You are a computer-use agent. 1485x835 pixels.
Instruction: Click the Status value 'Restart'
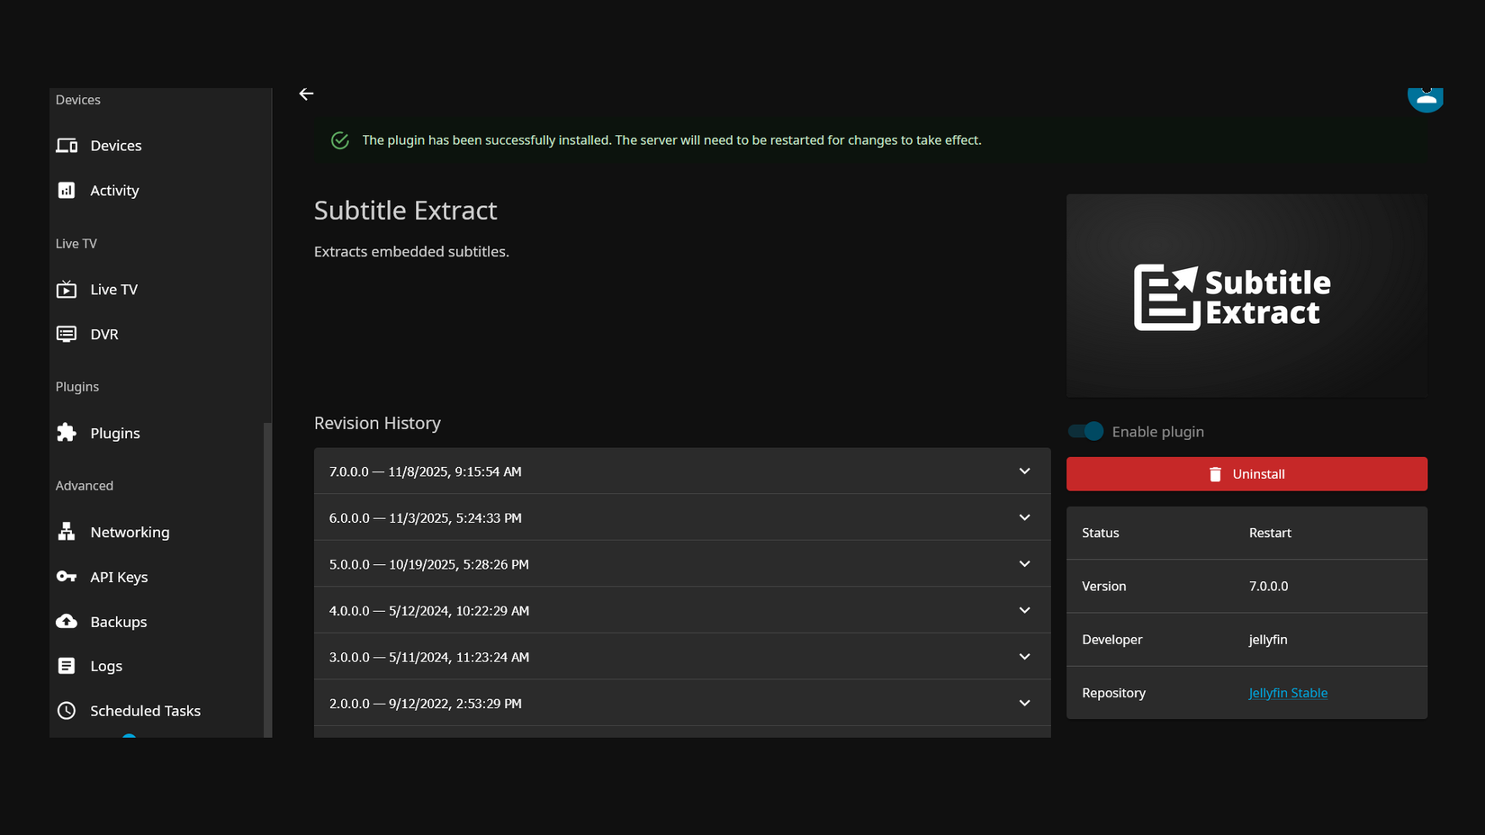(1270, 533)
